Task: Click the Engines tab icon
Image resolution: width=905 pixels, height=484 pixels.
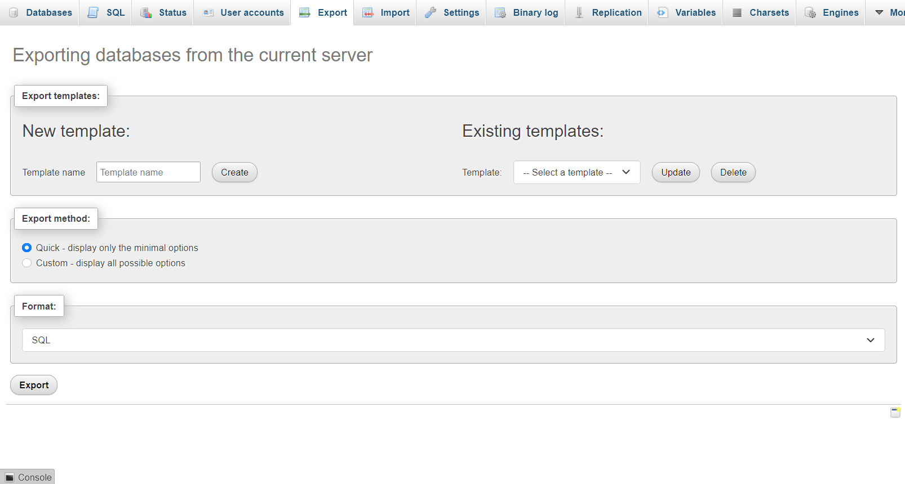Action: [810, 12]
